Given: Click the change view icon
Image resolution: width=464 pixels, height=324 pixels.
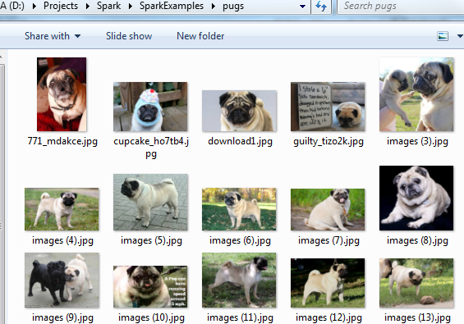Looking at the screenshot, I should [443, 36].
